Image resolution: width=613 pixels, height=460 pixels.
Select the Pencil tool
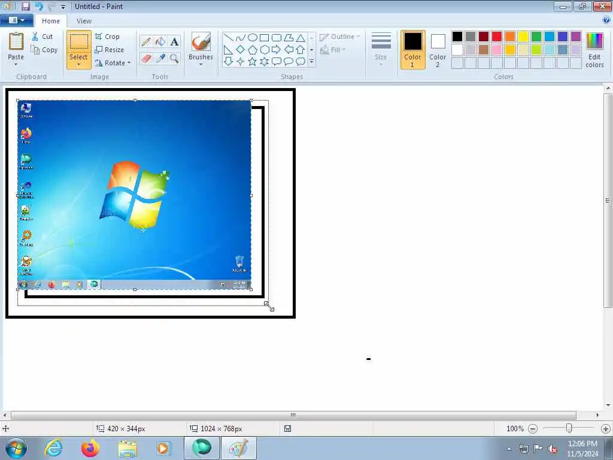click(x=146, y=41)
